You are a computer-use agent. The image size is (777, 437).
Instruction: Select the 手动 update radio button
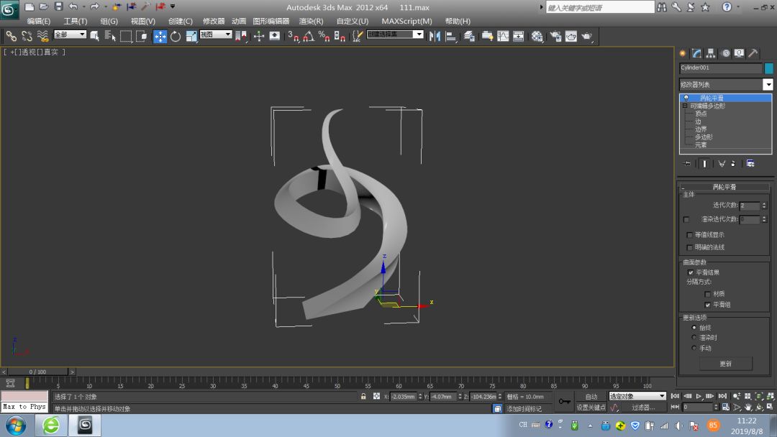(x=694, y=348)
